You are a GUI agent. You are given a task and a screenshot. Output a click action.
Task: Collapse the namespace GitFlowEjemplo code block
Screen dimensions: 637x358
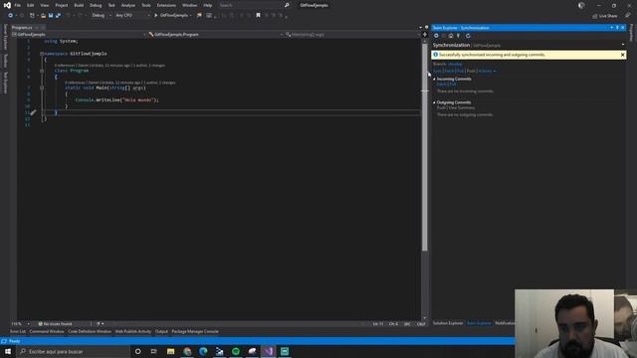click(42, 54)
